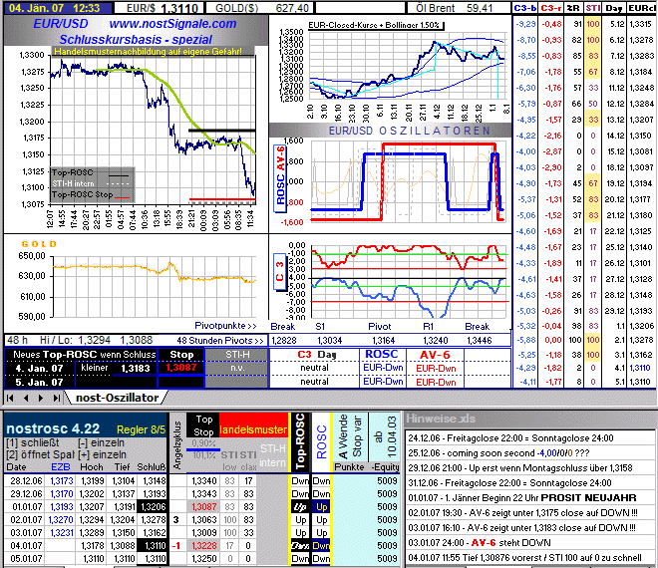The height and width of the screenshot is (568, 658).
Task: Select date 28.12.06 in bottom table
Action: [x=26, y=480]
